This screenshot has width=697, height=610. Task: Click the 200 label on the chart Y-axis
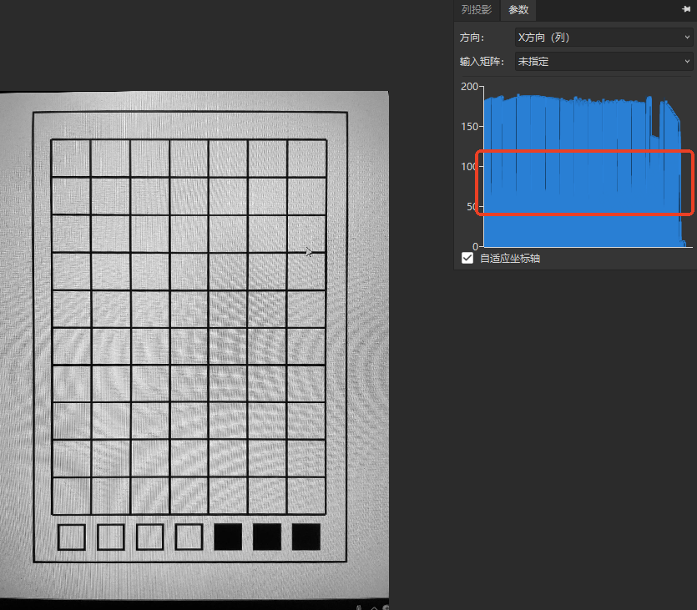tap(469, 87)
